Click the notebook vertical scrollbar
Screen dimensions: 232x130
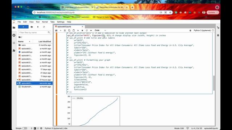click(214, 83)
